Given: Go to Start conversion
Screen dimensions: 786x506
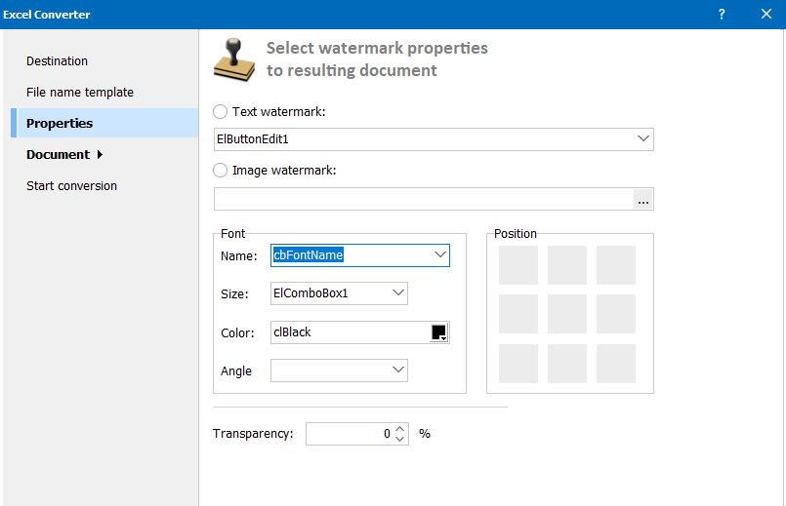Looking at the screenshot, I should [x=71, y=186].
